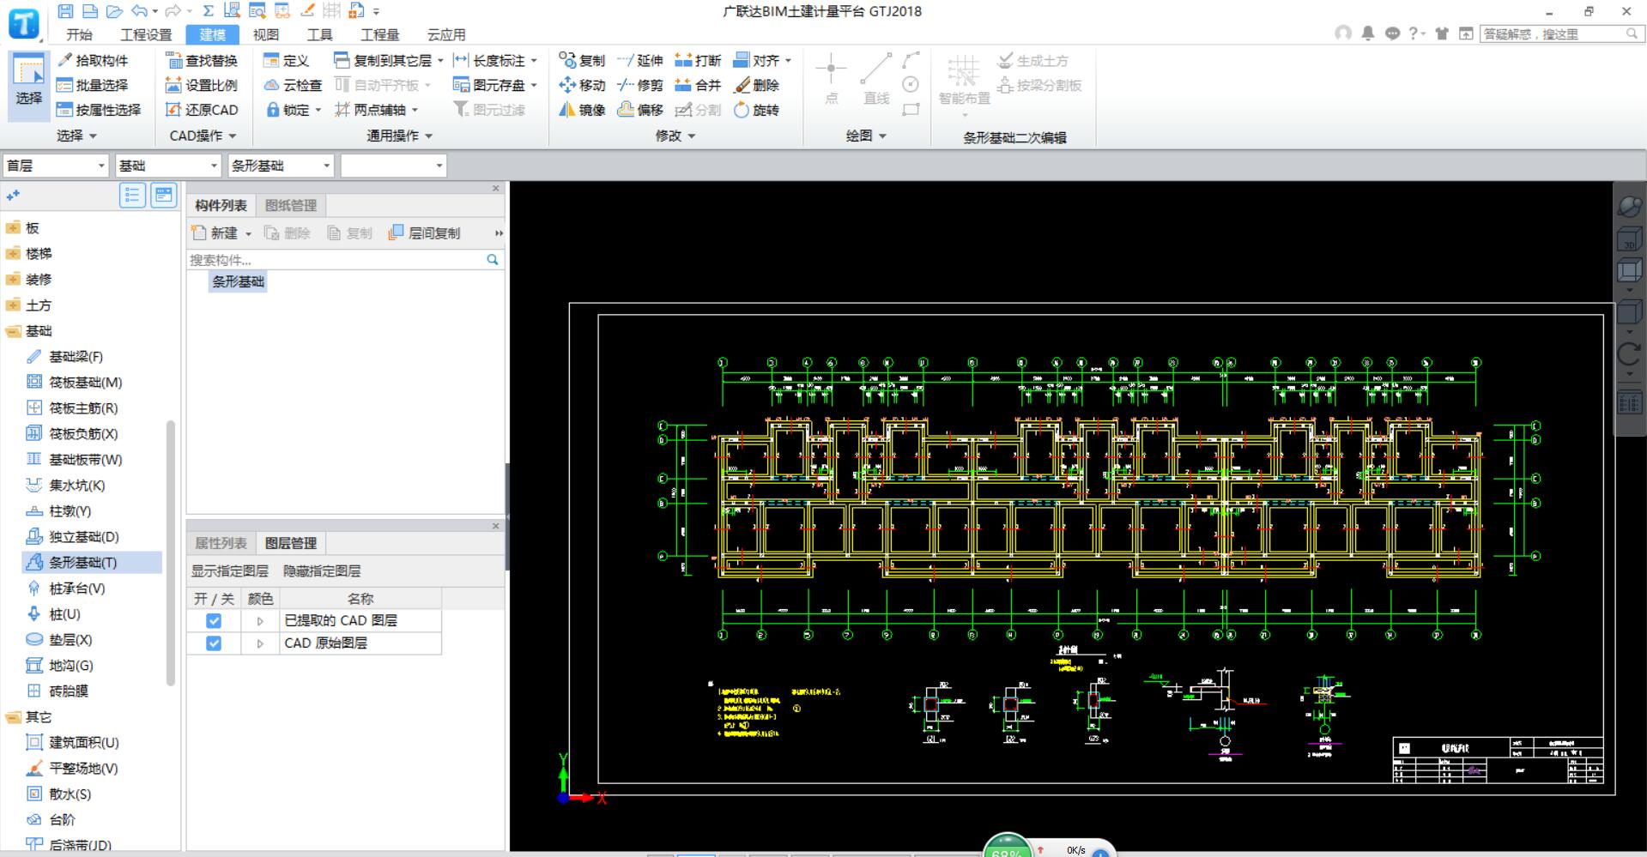Switch to 属性列表 tab
This screenshot has width=1647, height=857.
[221, 543]
